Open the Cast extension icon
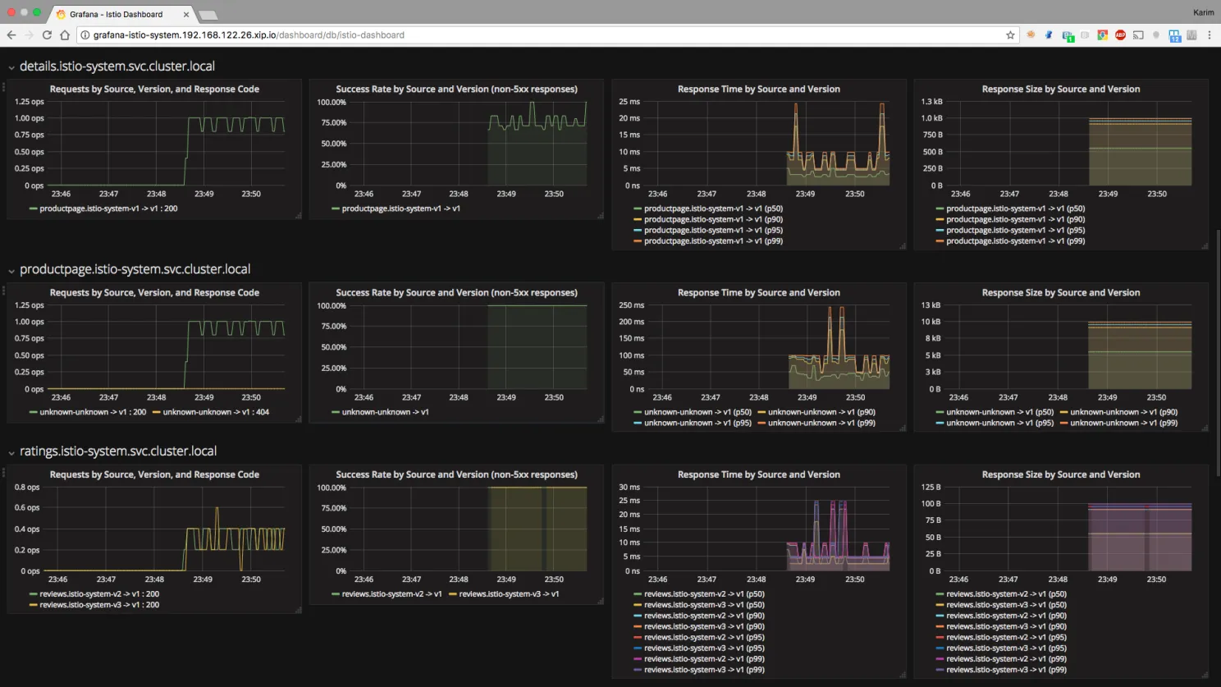Screen dimensions: 1221x687 [x=1138, y=35]
